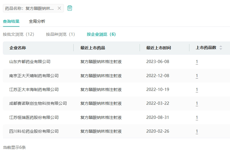The width and height of the screenshot is (230, 156).
Task: Click the 药品名称 filter chip text
Action: (29, 8)
